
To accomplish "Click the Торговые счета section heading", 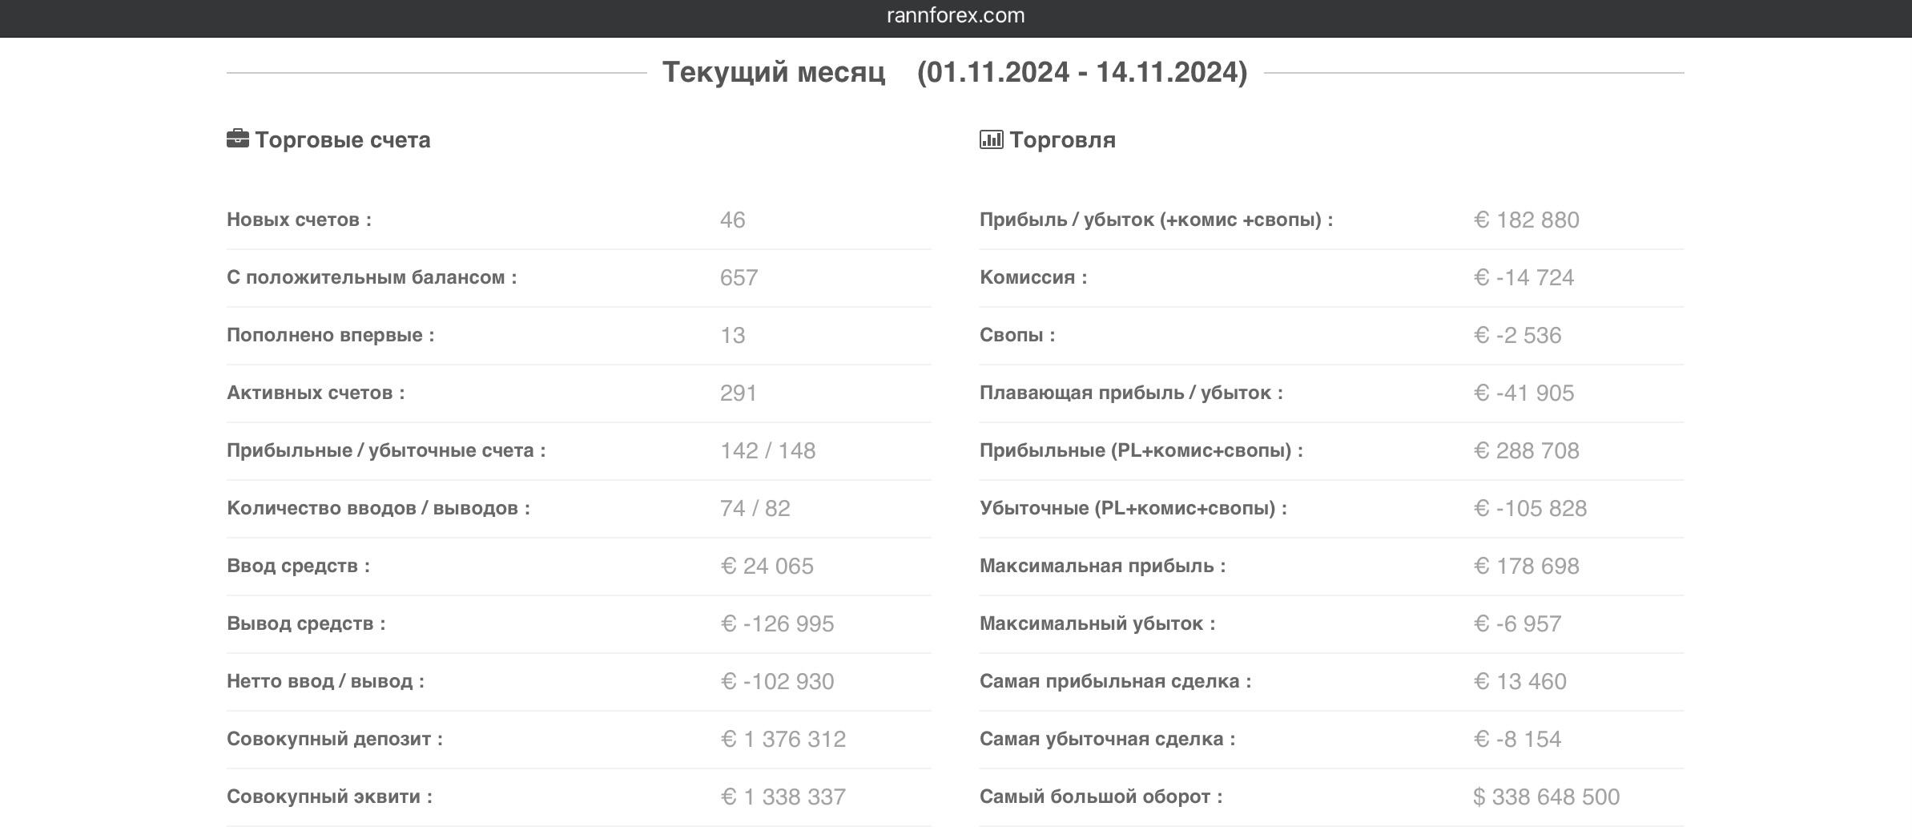I will pos(343,139).
